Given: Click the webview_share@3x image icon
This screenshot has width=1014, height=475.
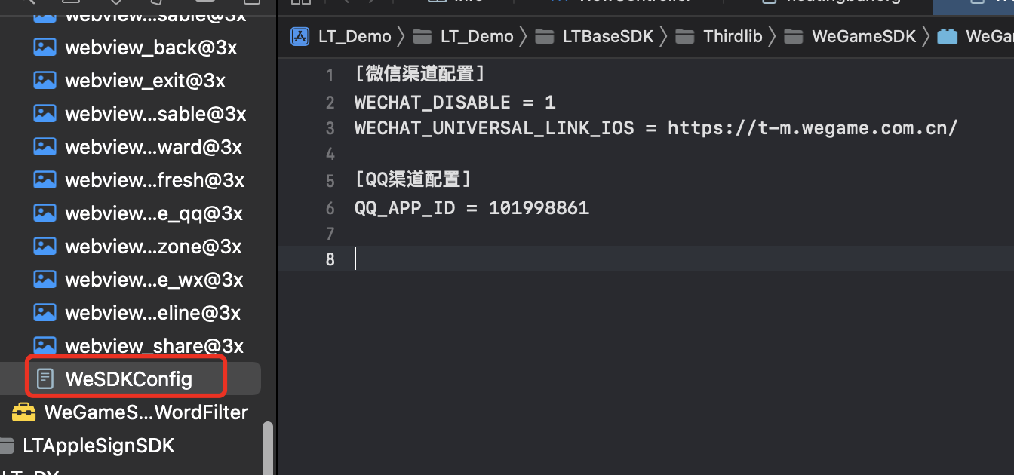Looking at the screenshot, I should (45, 346).
